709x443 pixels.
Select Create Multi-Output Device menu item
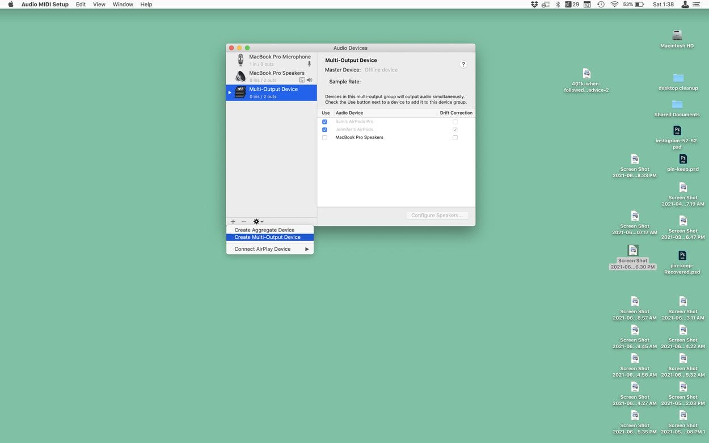click(x=267, y=237)
